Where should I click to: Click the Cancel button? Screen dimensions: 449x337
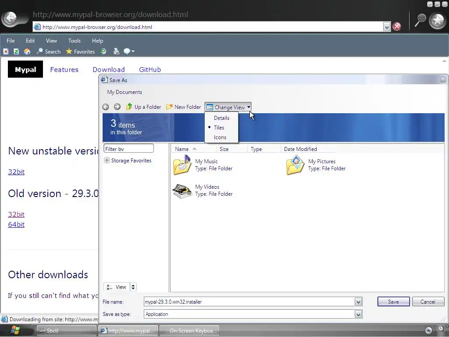pos(428,302)
